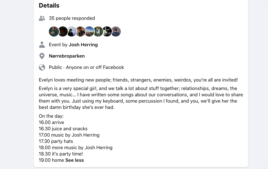Collapse the description with See less
This screenshot has height=169, width=268.
tap(75, 160)
